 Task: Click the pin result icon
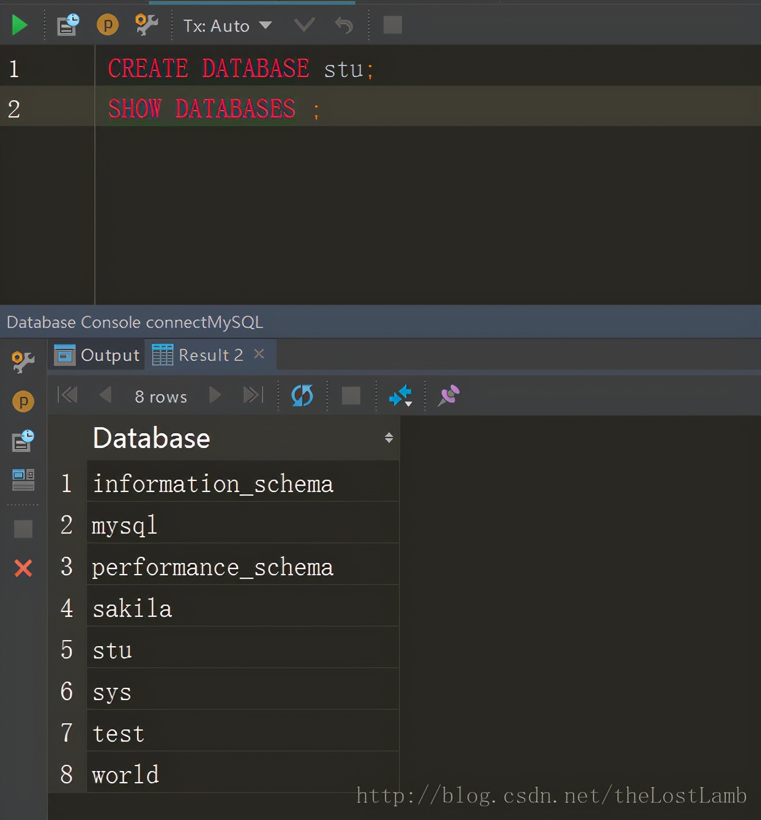tap(448, 395)
